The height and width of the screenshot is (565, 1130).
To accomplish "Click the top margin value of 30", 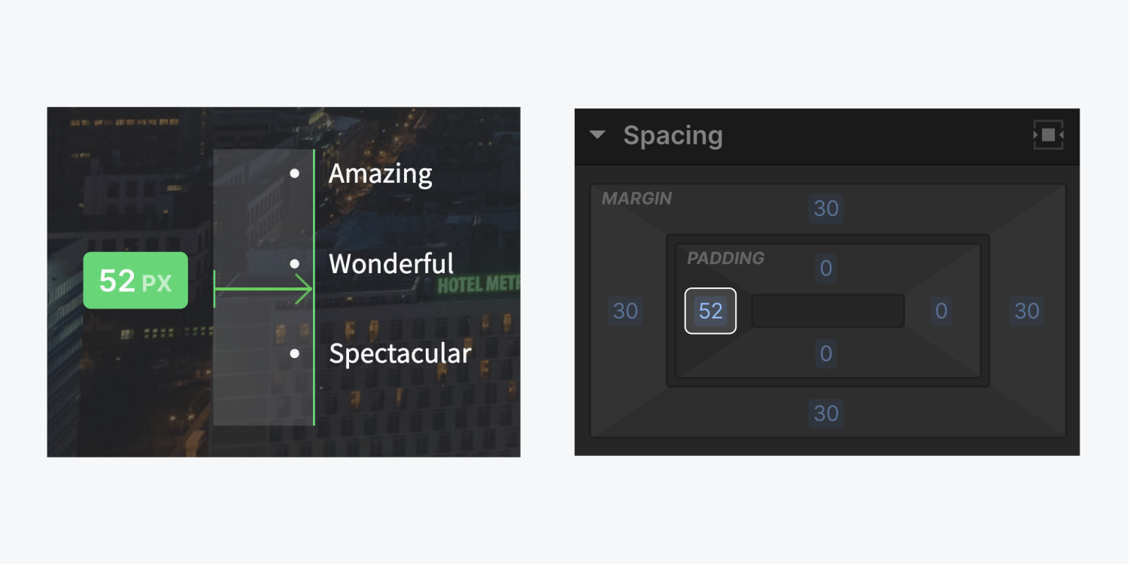I will (825, 208).
